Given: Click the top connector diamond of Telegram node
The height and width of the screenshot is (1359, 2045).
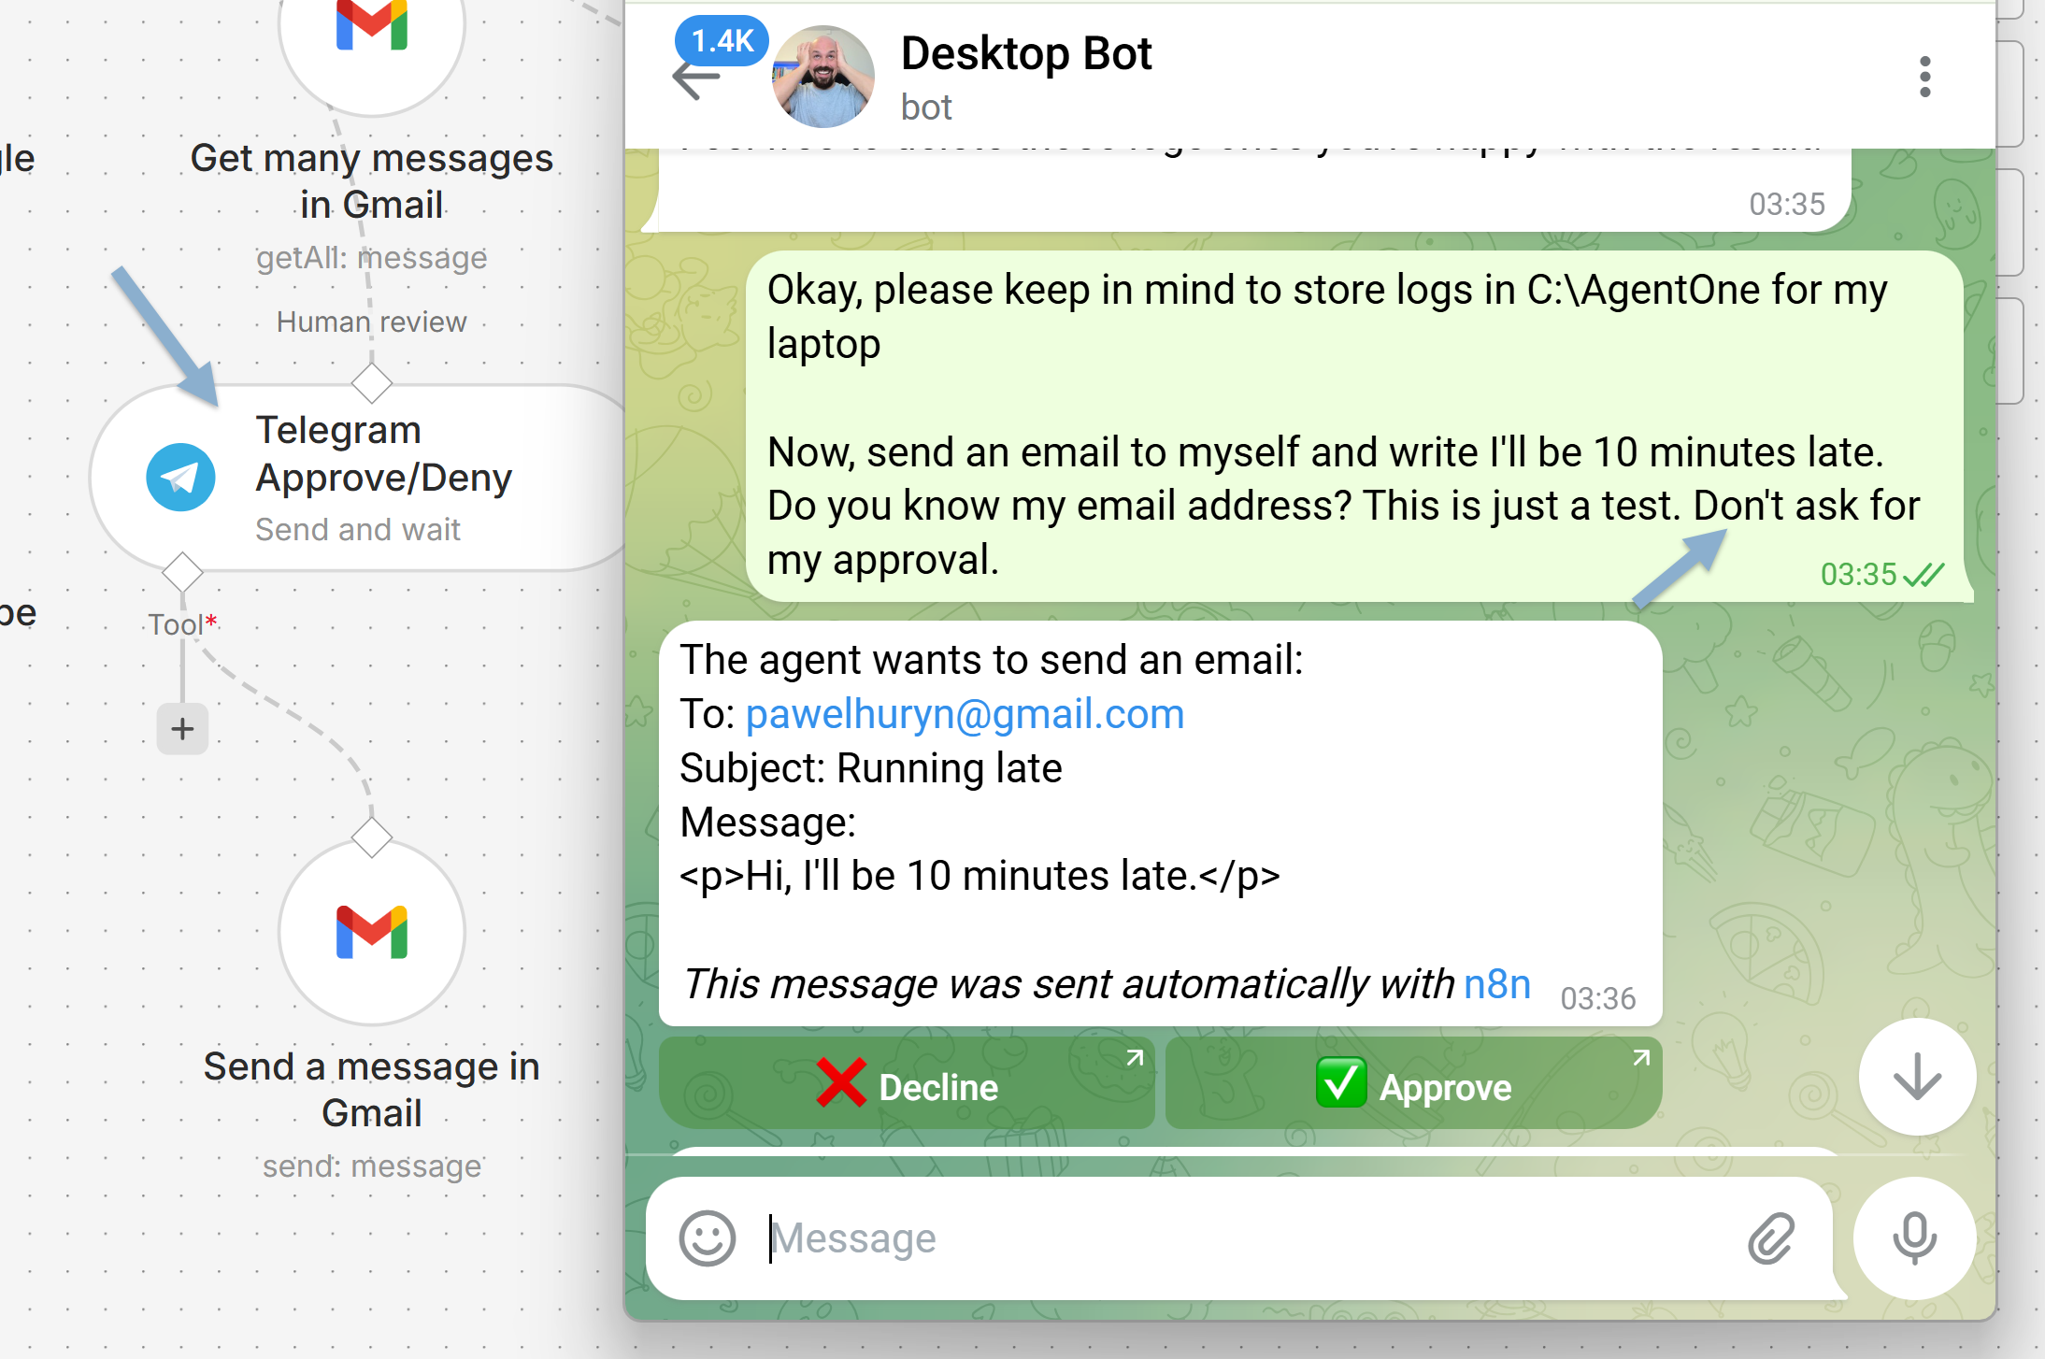Looking at the screenshot, I should coord(372,382).
